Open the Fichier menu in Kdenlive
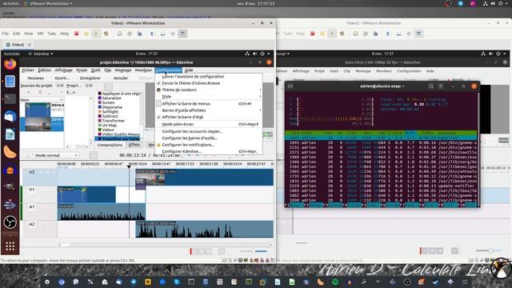This screenshot has height=288, width=512. tap(28, 70)
